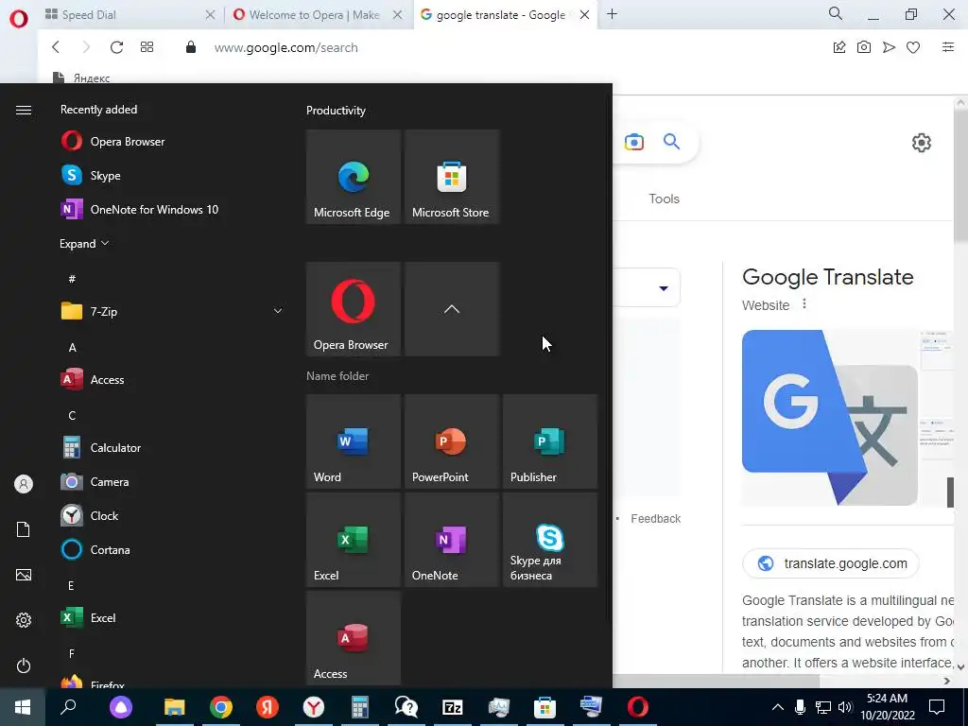968x726 pixels.
Task: Open the volume control in tray
Action: pyautogui.click(x=845, y=707)
